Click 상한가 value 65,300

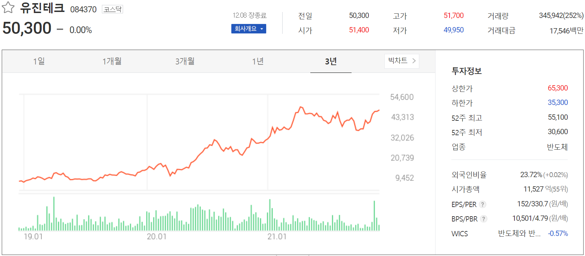pos(558,88)
